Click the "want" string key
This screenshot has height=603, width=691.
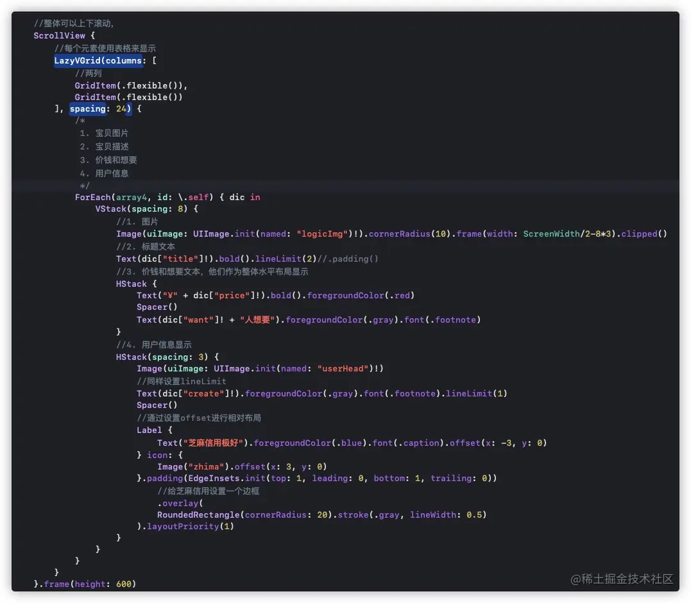coord(198,319)
